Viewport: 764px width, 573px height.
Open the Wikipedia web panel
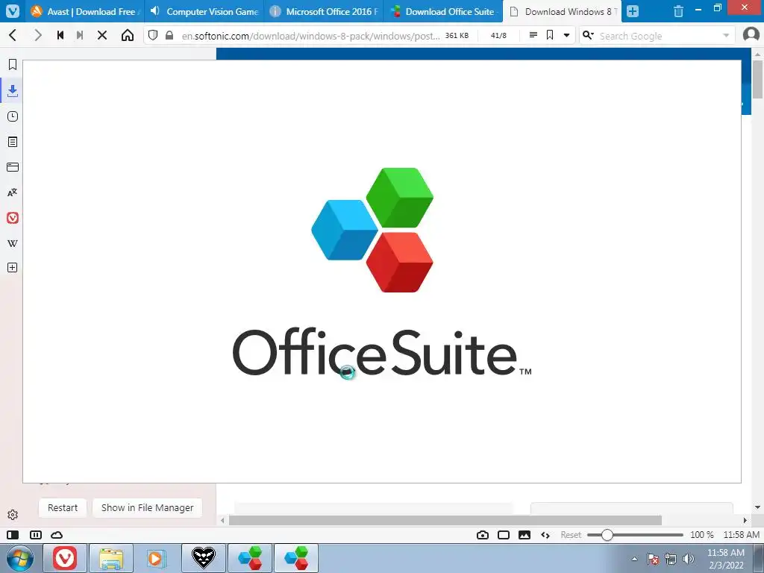coord(13,243)
